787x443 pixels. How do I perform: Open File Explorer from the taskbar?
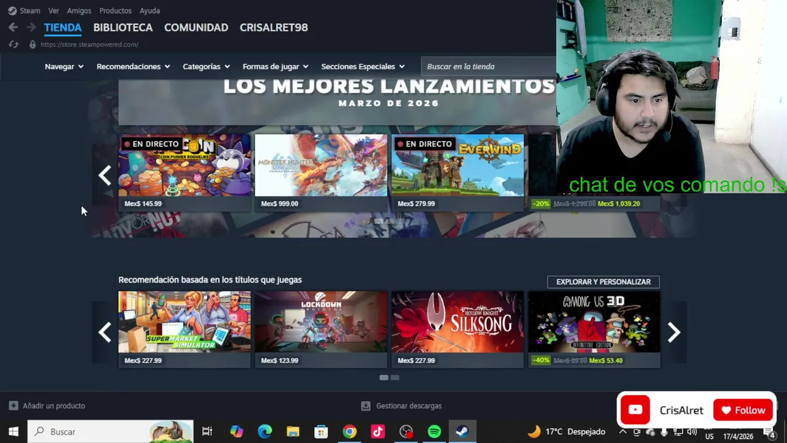coord(293,431)
